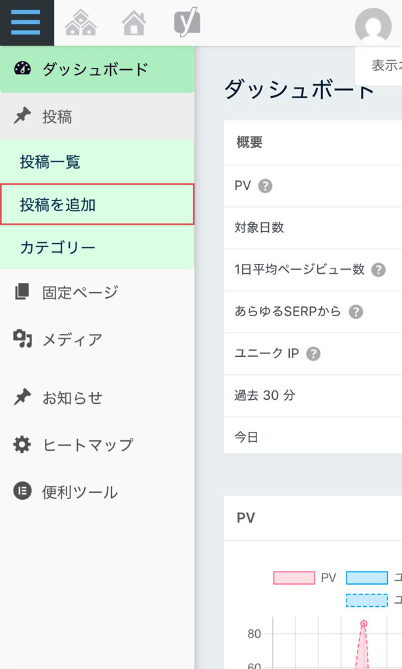This screenshot has width=402, height=669.
Task: Click the ヒートマップ gear menu item
Action: coord(87,445)
